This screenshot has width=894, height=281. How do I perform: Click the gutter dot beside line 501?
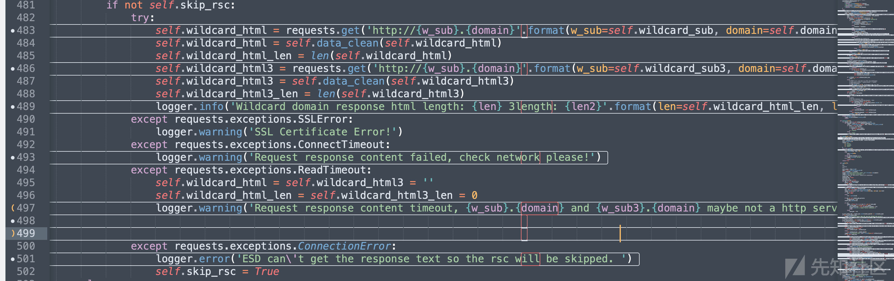pos(13,259)
